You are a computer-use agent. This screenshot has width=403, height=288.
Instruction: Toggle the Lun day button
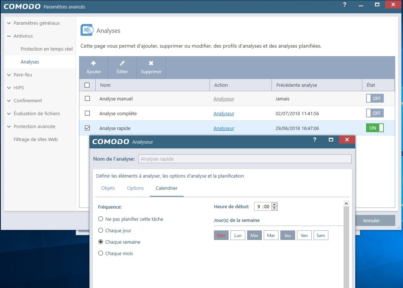click(x=238, y=235)
